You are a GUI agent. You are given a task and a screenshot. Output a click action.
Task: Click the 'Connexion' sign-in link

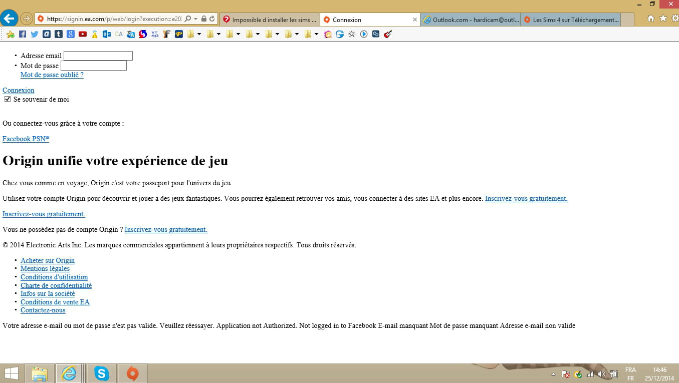[x=19, y=90]
